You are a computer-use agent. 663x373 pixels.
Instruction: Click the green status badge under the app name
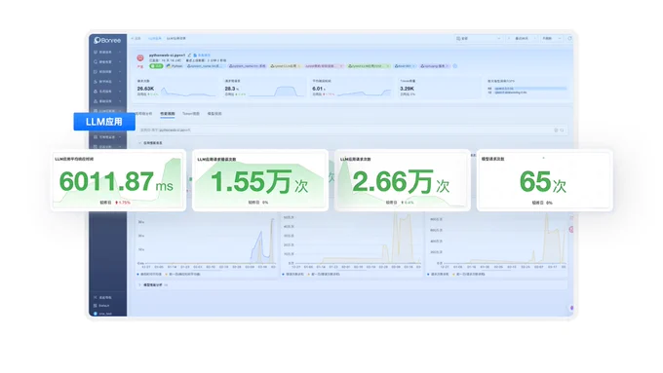[x=156, y=66]
